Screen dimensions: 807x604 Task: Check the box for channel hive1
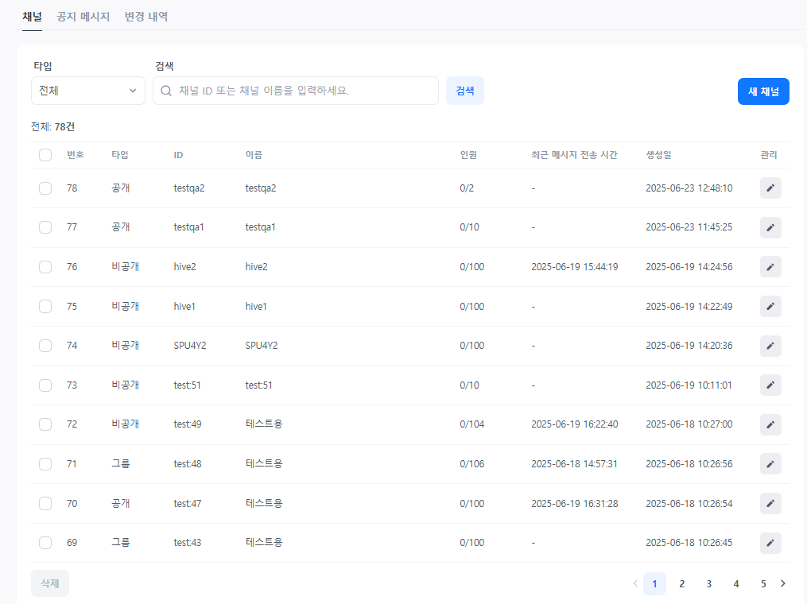tap(45, 307)
